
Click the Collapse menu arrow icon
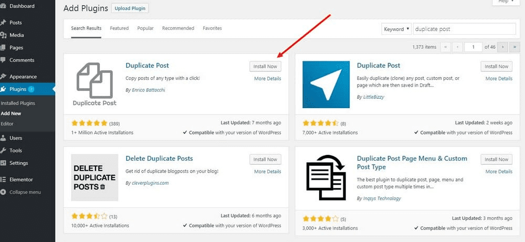click(x=3, y=192)
